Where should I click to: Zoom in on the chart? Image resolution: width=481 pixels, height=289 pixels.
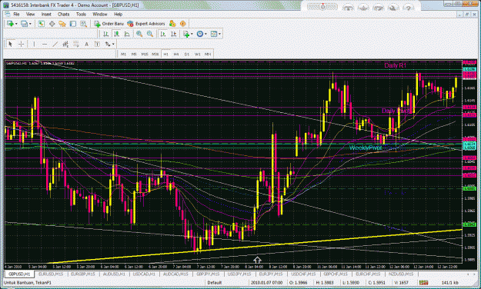pyautogui.click(x=139, y=34)
